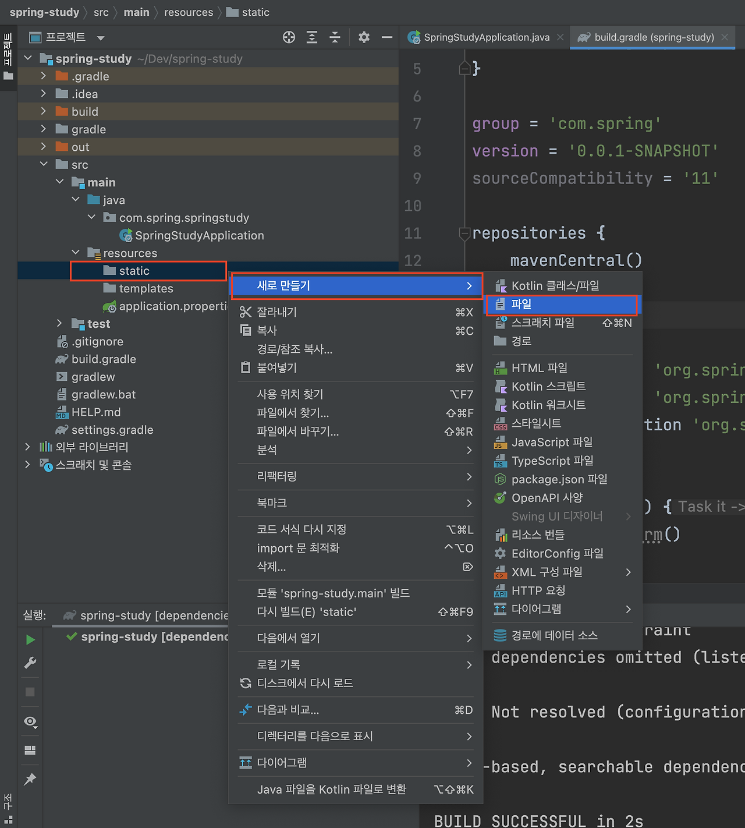
Task: Click the Expand All icon in the Project toolbar
Action: tap(311, 37)
